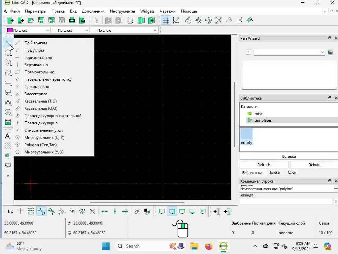Viewport: 338px width, 254px height.
Task: Switch to the 'Блоки' tab
Action: pyautogui.click(x=275, y=172)
